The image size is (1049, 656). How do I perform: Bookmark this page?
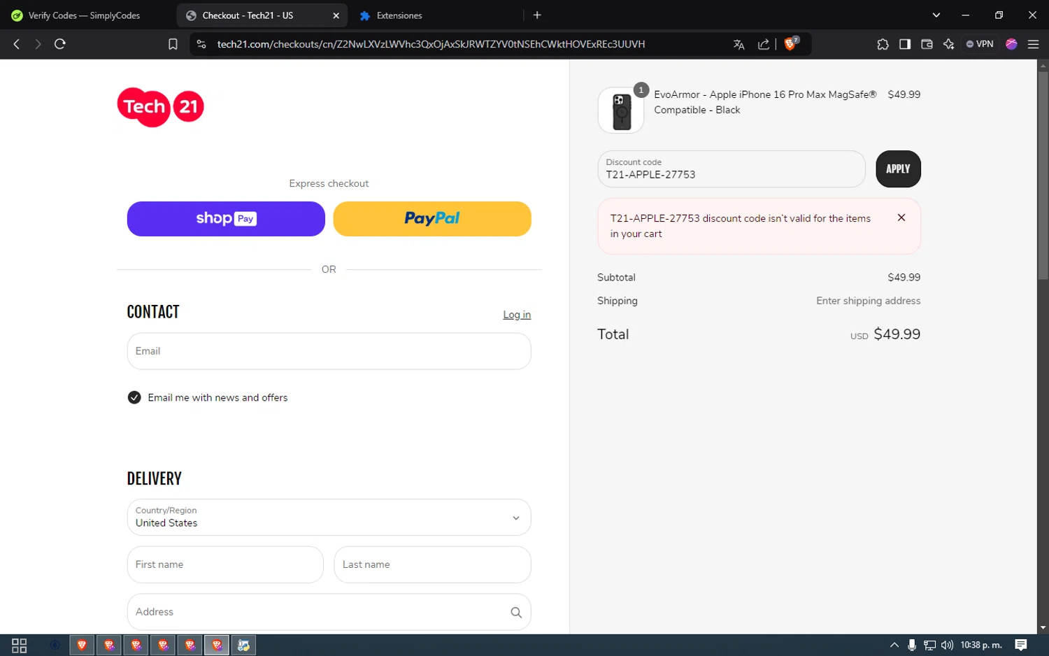pyautogui.click(x=173, y=44)
